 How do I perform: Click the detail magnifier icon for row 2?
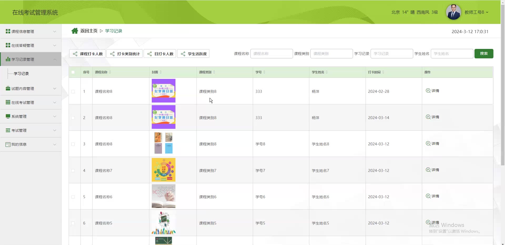point(428,117)
